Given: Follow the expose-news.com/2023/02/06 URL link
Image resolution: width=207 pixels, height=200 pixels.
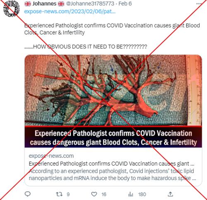Looking at the screenshot, I should point(70,11).
